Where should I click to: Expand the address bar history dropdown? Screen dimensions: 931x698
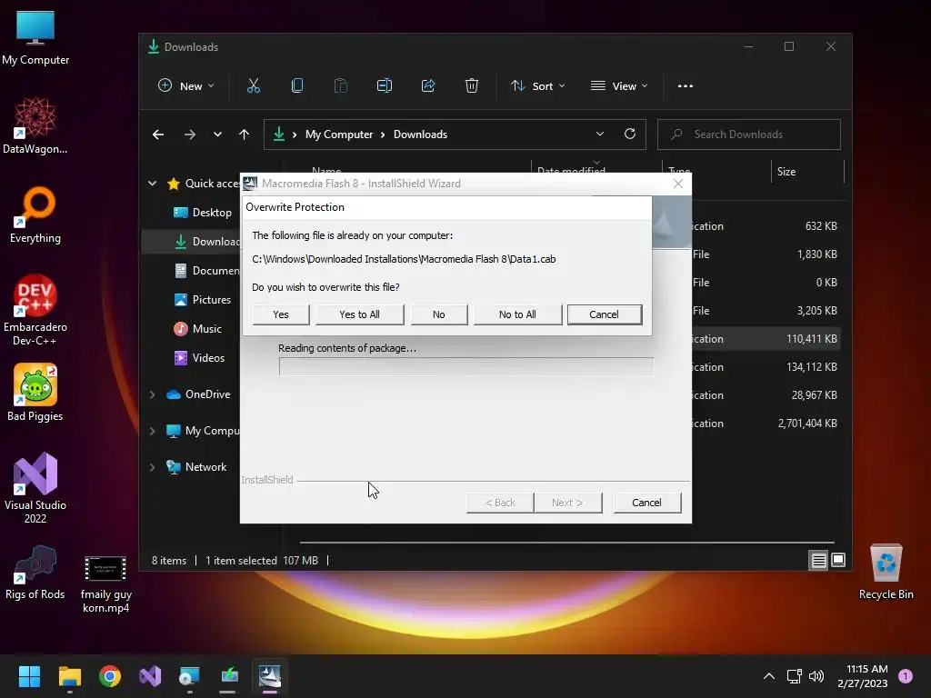click(x=600, y=135)
